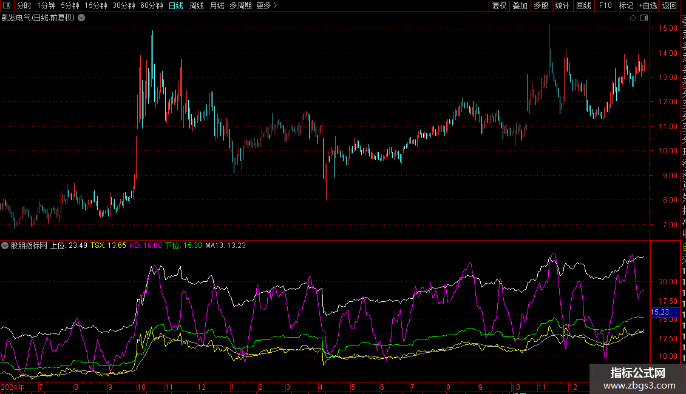This screenshot has height=394, width=686.
Task: Click the 返回 back button
Action: 670,5
